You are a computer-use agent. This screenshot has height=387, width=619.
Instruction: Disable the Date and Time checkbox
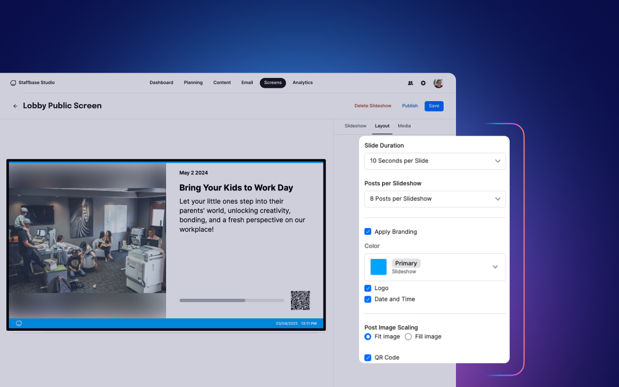coord(368,299)
